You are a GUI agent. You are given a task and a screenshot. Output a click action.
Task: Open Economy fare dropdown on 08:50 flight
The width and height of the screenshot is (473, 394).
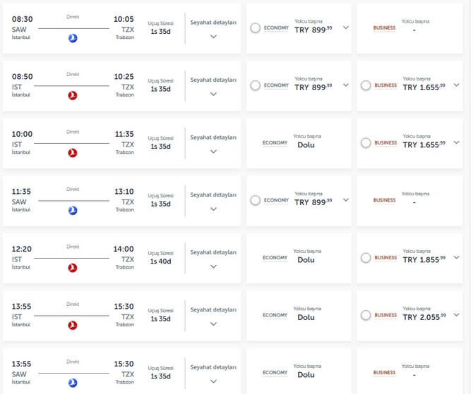pos(346,85)
